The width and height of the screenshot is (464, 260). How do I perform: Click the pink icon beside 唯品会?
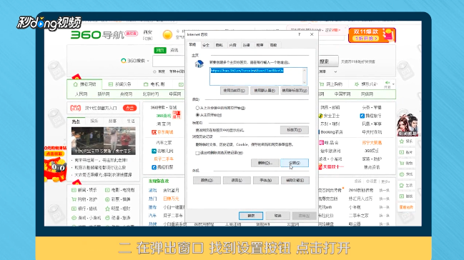click(321, 143)
